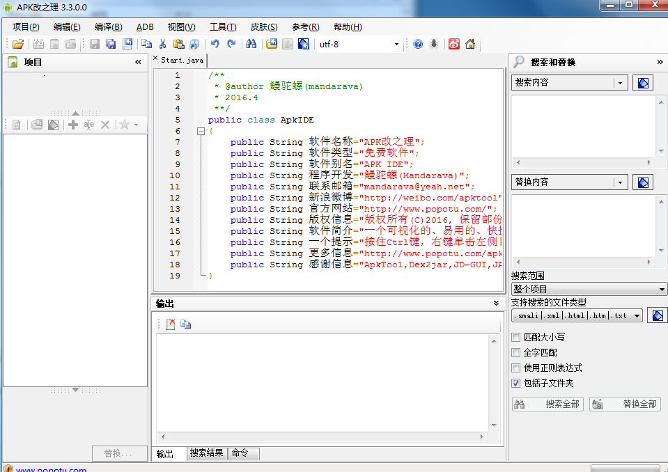Click the blue icon beside 替换内容
Viewport: 668px width, 472px height.
coord(643,182)
